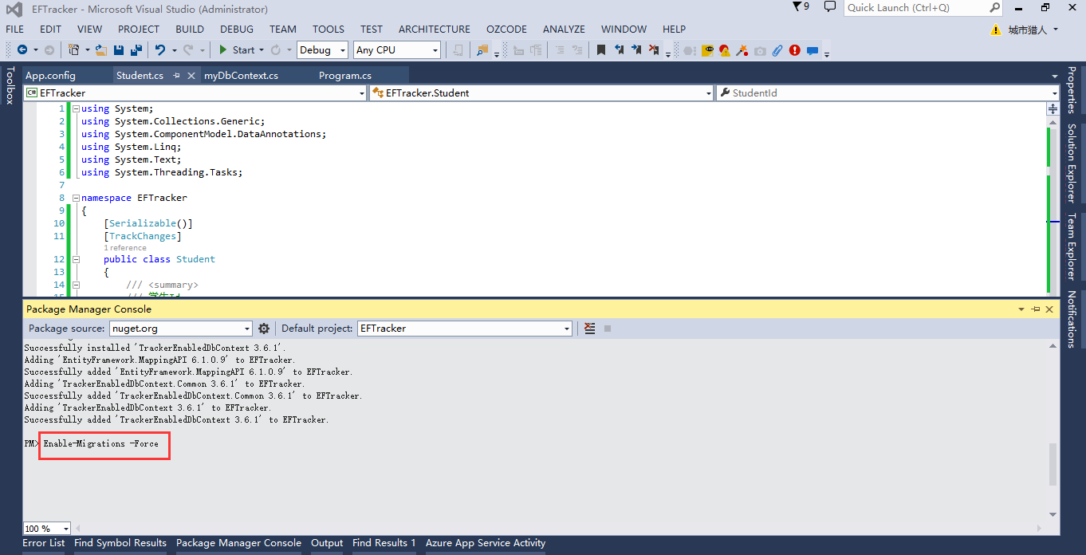Close the Student.cs tab
Image resolution: width=1086 pixels, height=555 pixels.
click(191, 76)
